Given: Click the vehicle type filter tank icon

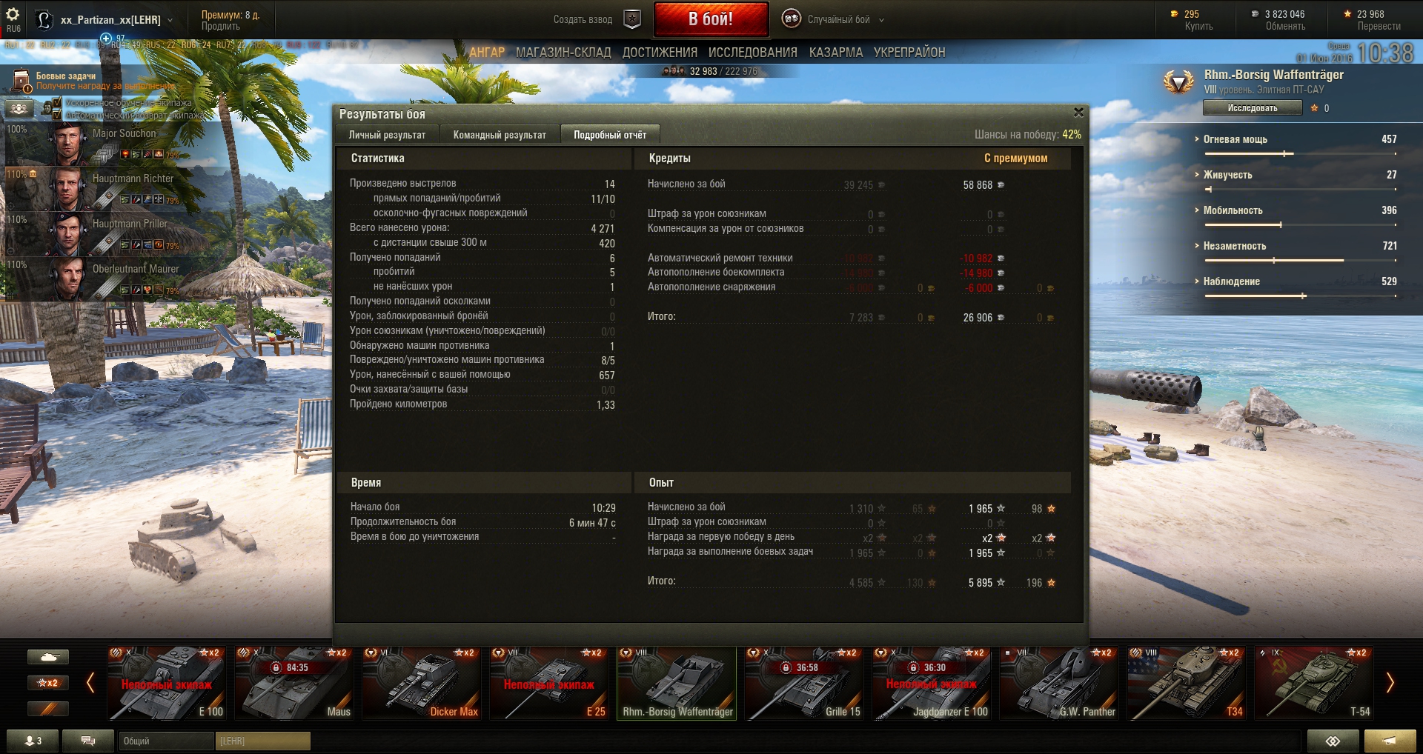Looking at the screenshot, I should [x=48, y=656].
